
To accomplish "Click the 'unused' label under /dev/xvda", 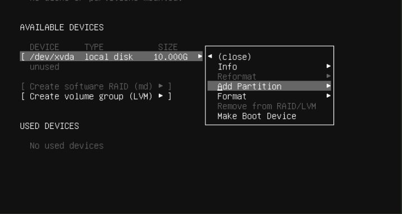I will point(44,67).
